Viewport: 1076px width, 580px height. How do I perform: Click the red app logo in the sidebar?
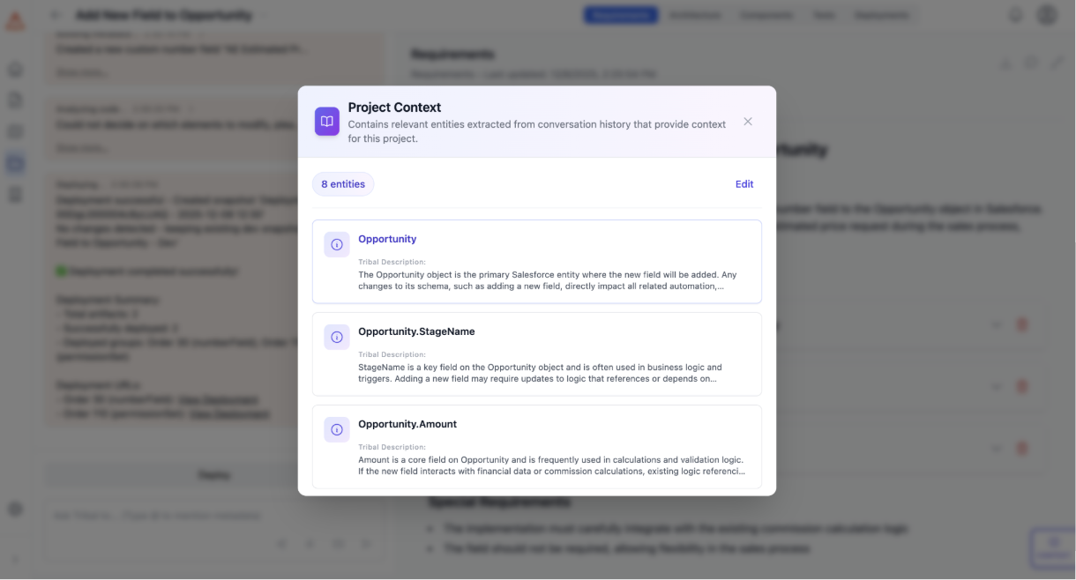[x=15, y=22]
